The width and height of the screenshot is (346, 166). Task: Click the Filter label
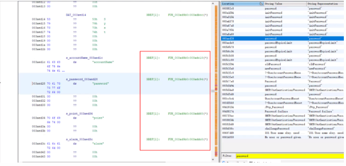point(227,156)
